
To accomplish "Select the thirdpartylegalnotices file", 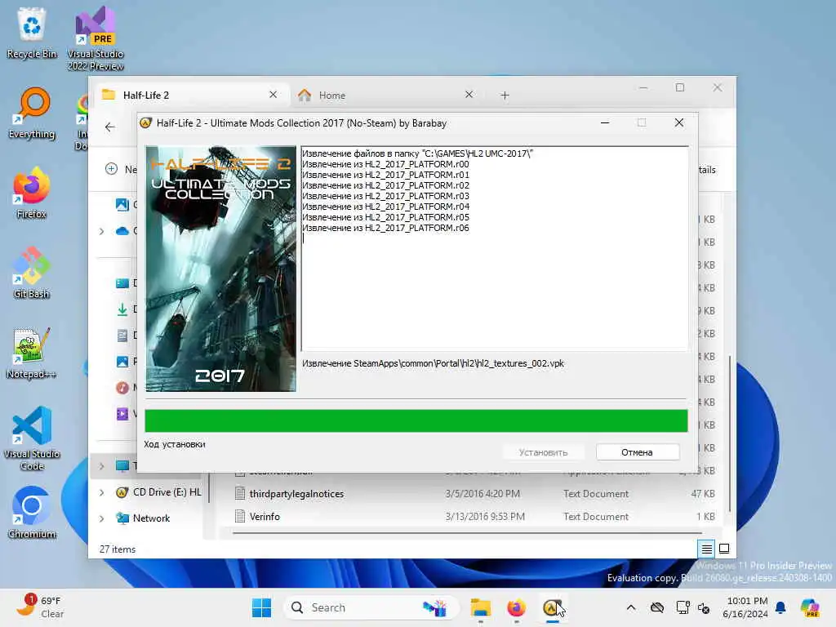I will coord(296,494).
